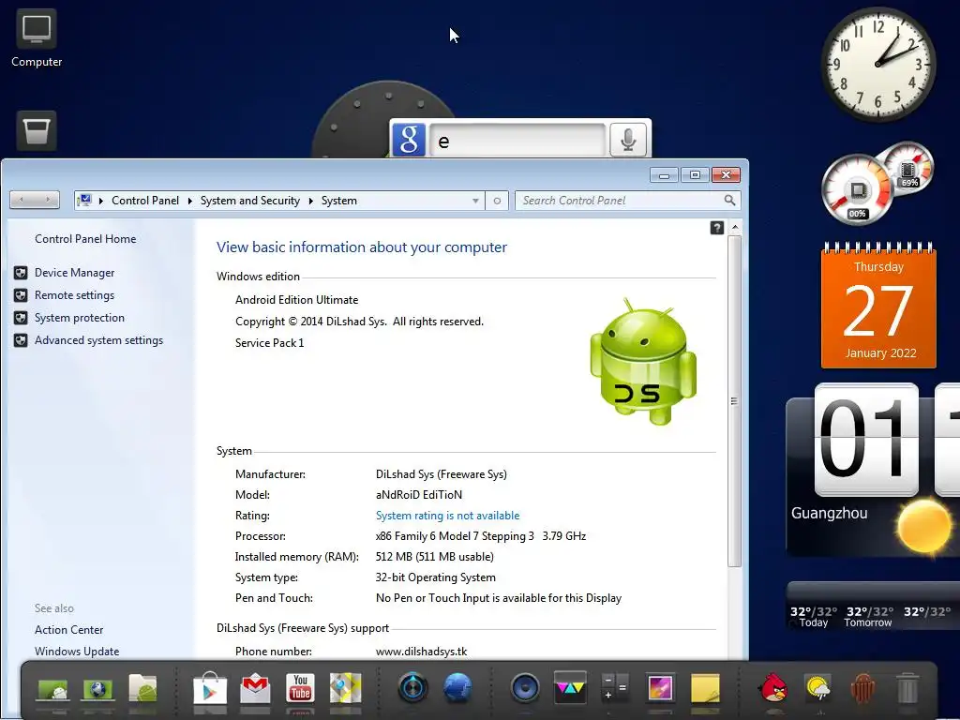Open the recycle bin desktop icon
Viewport: 960px width, 720px height.
(37, 130)
